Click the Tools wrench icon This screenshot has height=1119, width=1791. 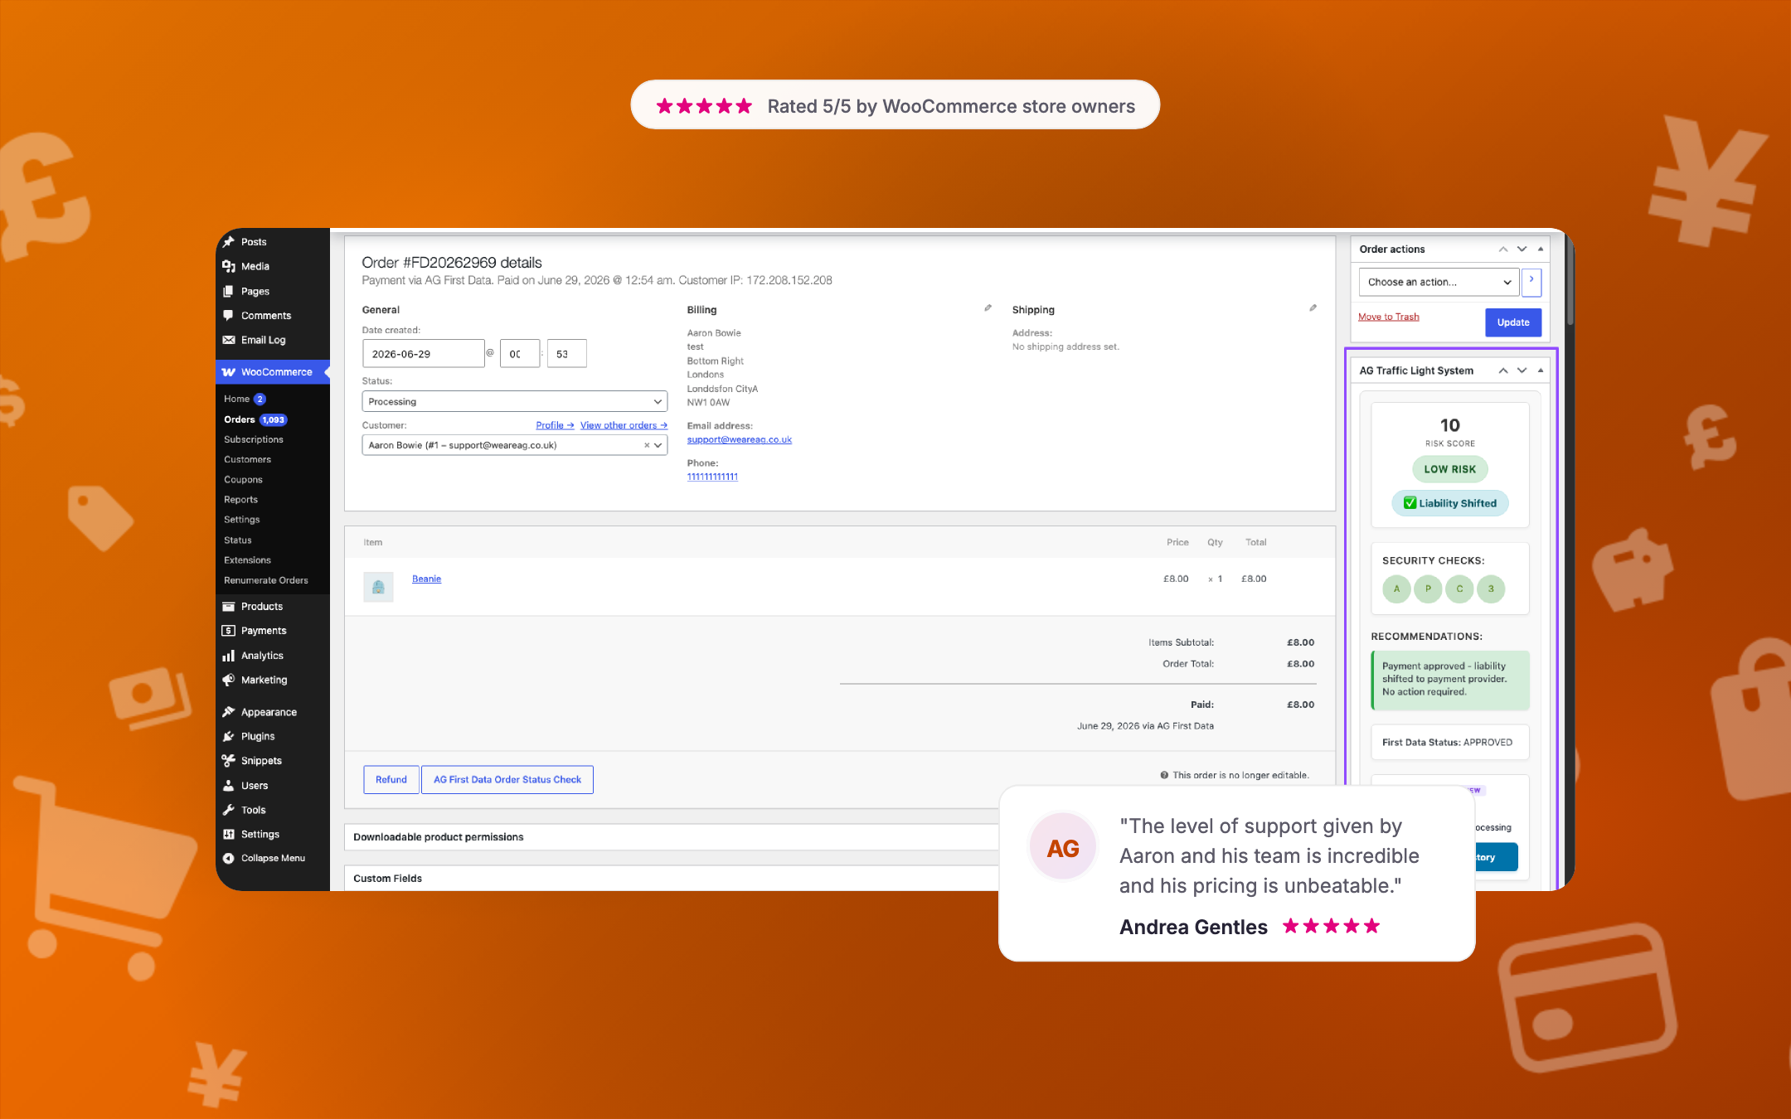click(228, 810)
